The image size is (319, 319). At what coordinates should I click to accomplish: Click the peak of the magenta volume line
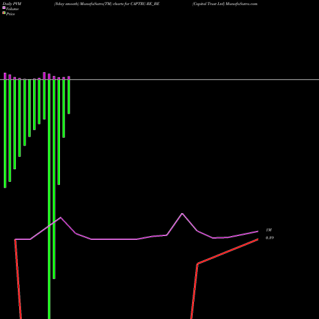coord(182,213)
